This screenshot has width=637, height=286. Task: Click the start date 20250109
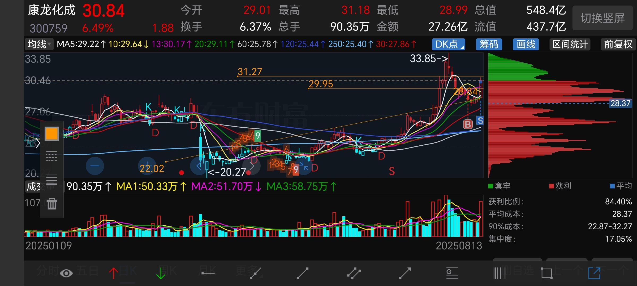tap(49, 246)
